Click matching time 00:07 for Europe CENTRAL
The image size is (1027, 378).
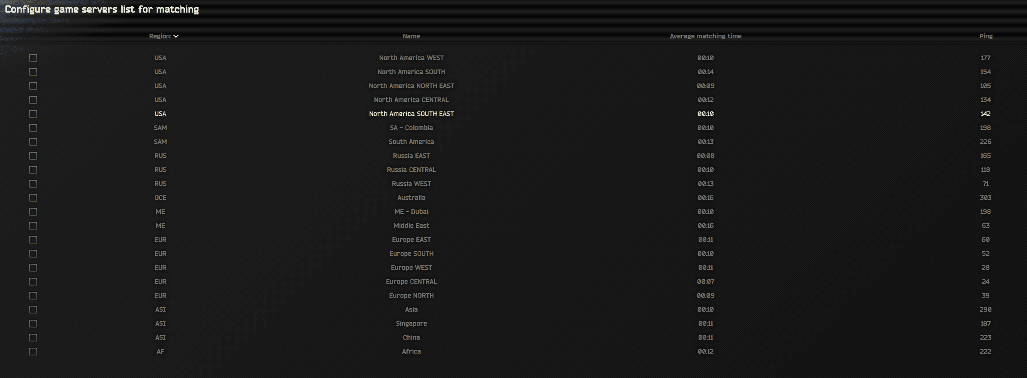(705, 281)
